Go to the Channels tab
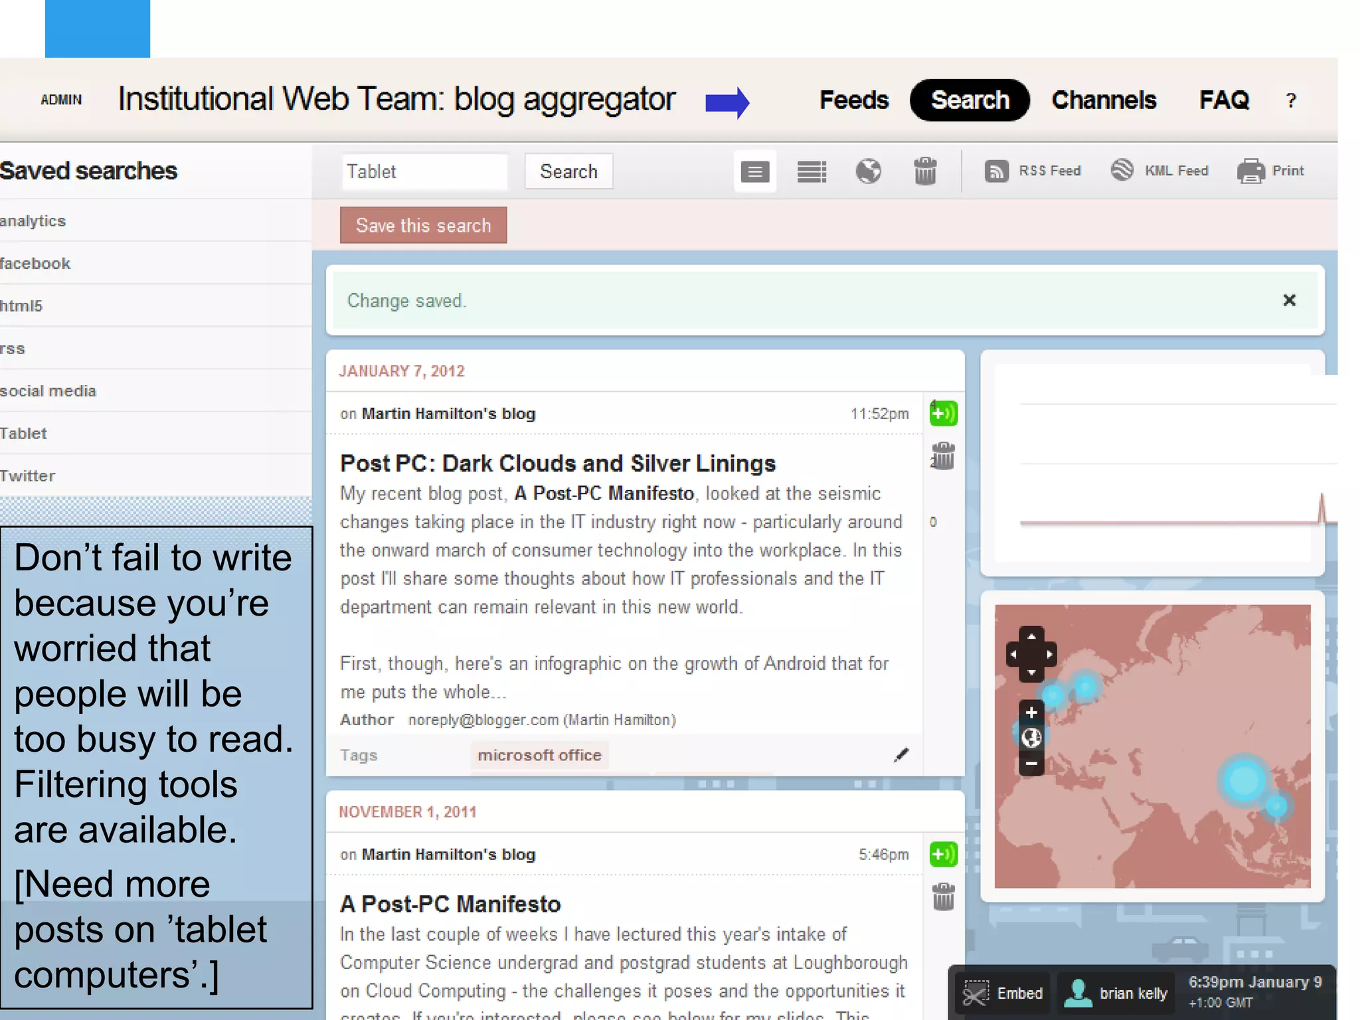The width and height of the screenshot is (1360, 1020). click(1104, 100)
